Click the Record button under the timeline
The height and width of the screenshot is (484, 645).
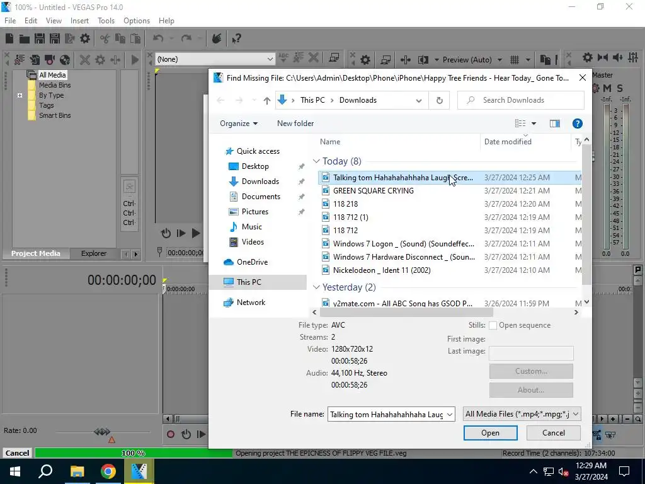pyautogui.click(x=171, y=434)
